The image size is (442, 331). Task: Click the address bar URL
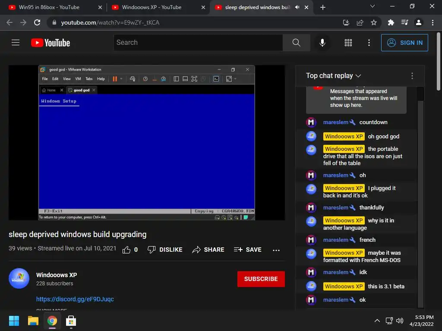(x=110, y=22)
